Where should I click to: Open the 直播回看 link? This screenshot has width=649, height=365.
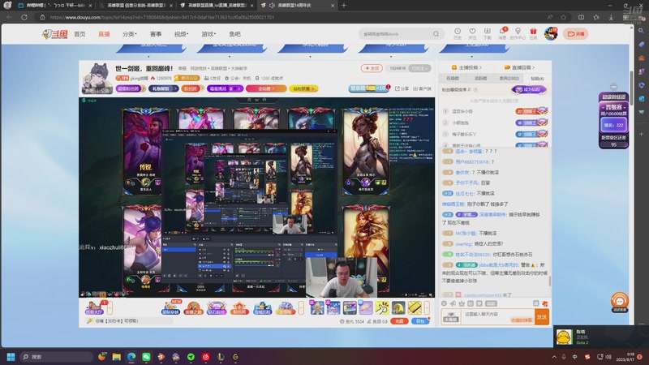[x=519, y=67]
